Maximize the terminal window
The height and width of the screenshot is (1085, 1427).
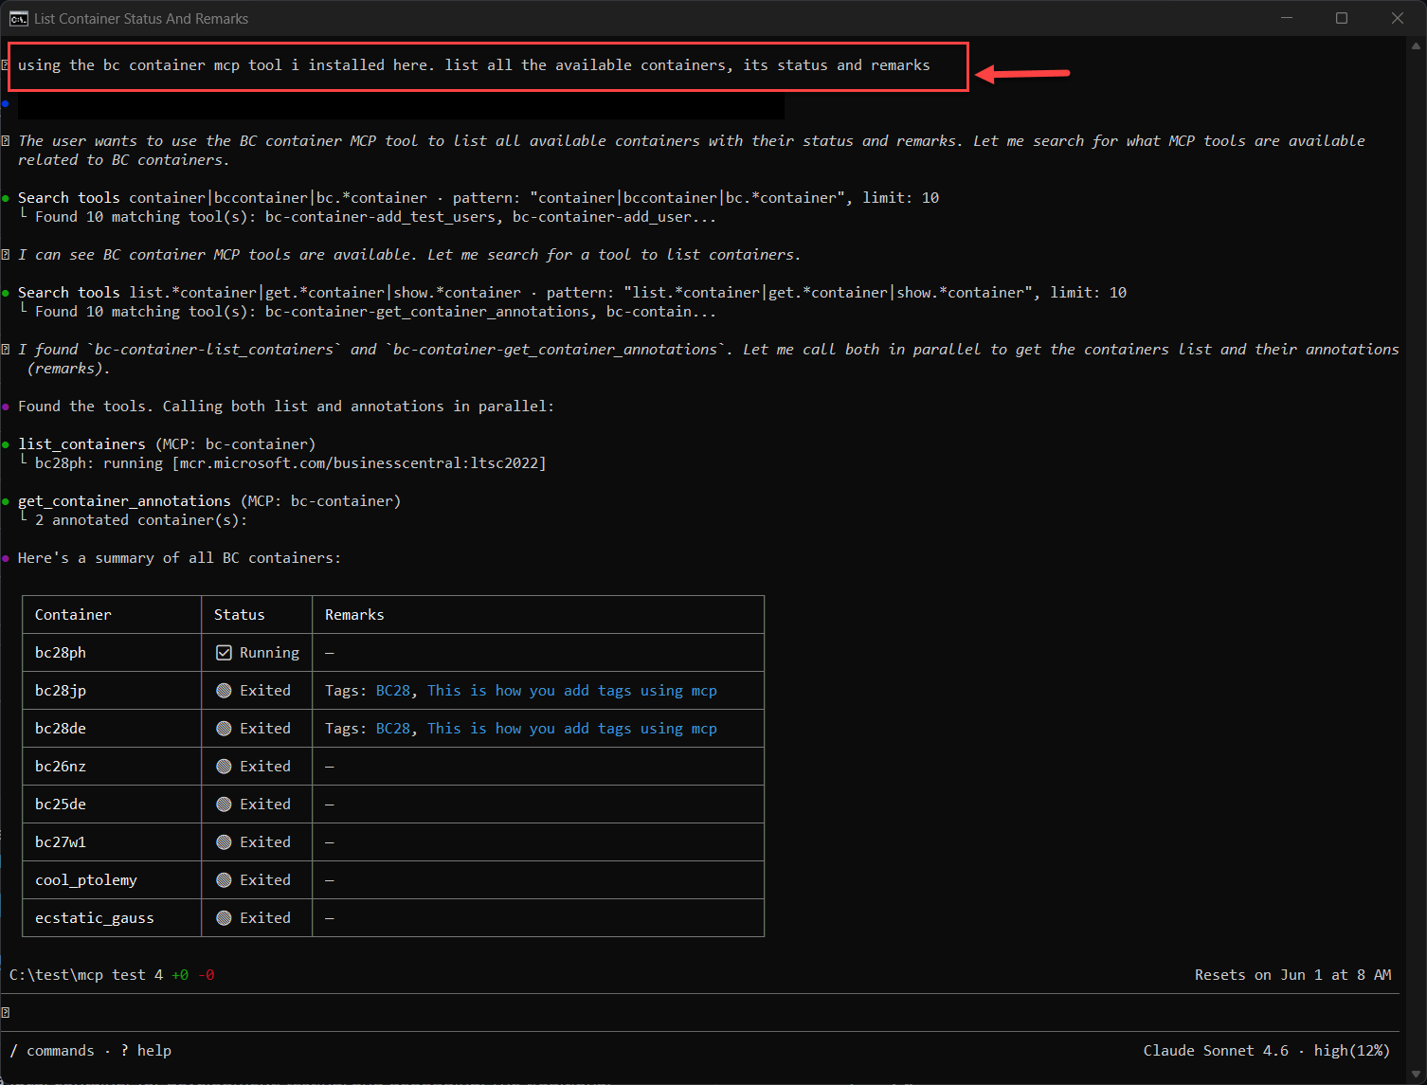(x=1342, y=18)
